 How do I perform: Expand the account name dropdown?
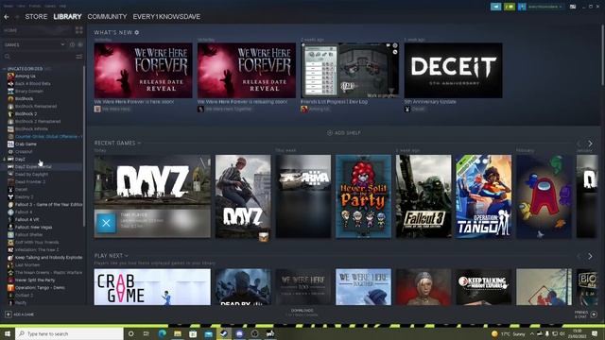545,7
